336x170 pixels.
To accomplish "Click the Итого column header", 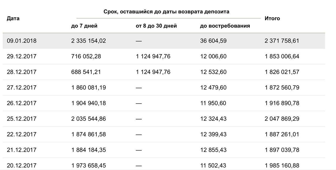I will (x=272, y=18).
